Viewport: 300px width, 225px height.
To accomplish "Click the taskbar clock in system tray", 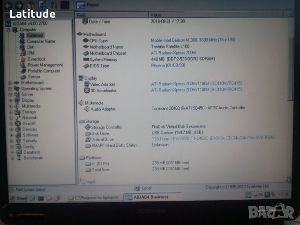I will pos(283,195).
